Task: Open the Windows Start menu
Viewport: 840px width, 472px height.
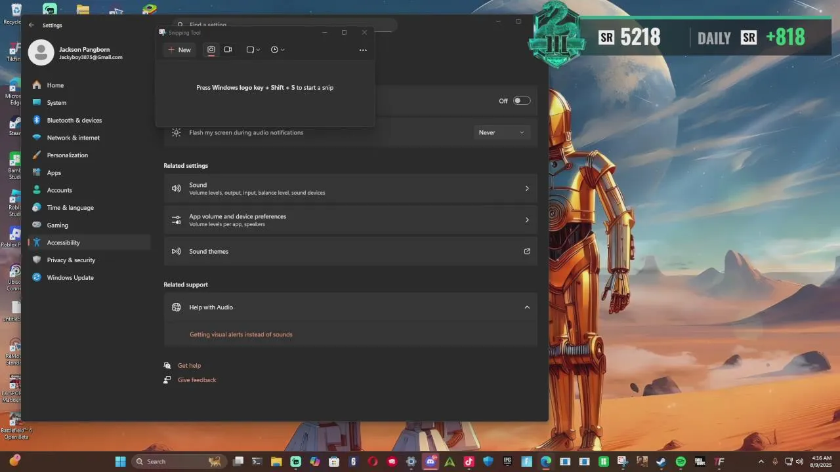Action: click(x=121, y=462)
